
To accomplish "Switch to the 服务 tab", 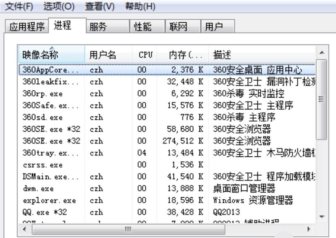I will click(108, 26).
